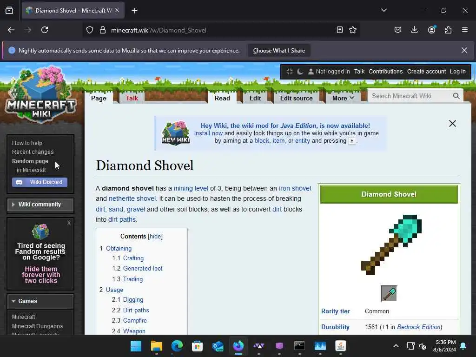Open the Bedrock Edition link

point(419,327)
